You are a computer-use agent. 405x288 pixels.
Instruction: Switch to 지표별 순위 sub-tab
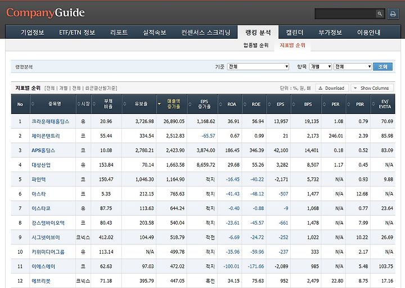click(292, 45)
